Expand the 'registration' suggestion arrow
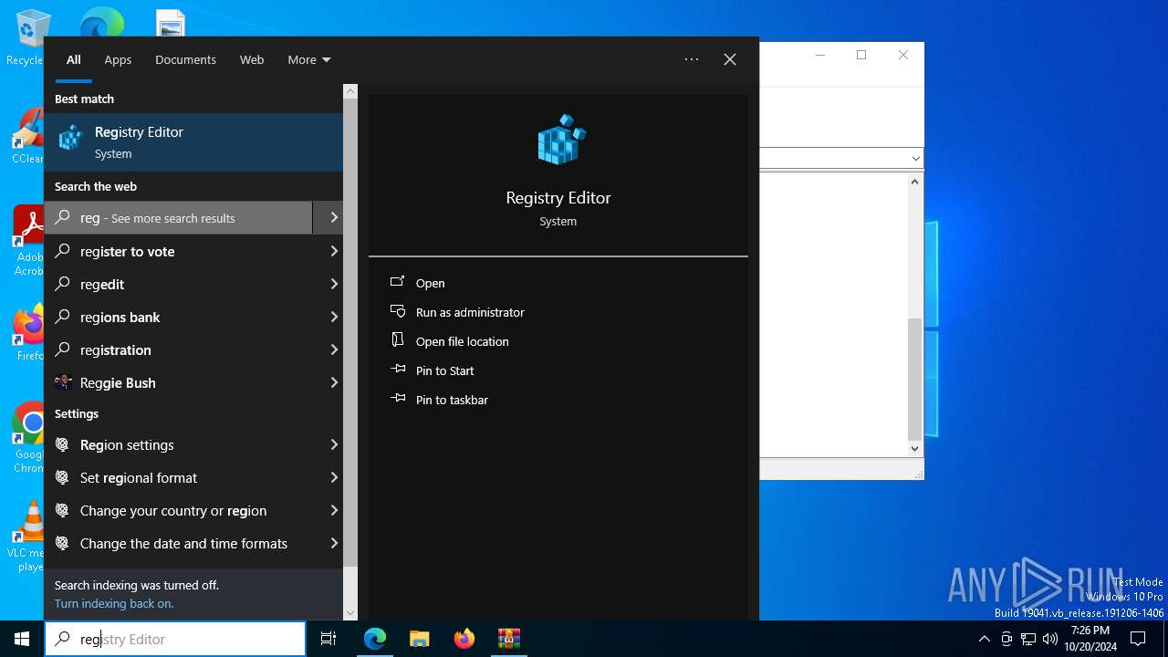The image size is (1168, 657). 333,349
